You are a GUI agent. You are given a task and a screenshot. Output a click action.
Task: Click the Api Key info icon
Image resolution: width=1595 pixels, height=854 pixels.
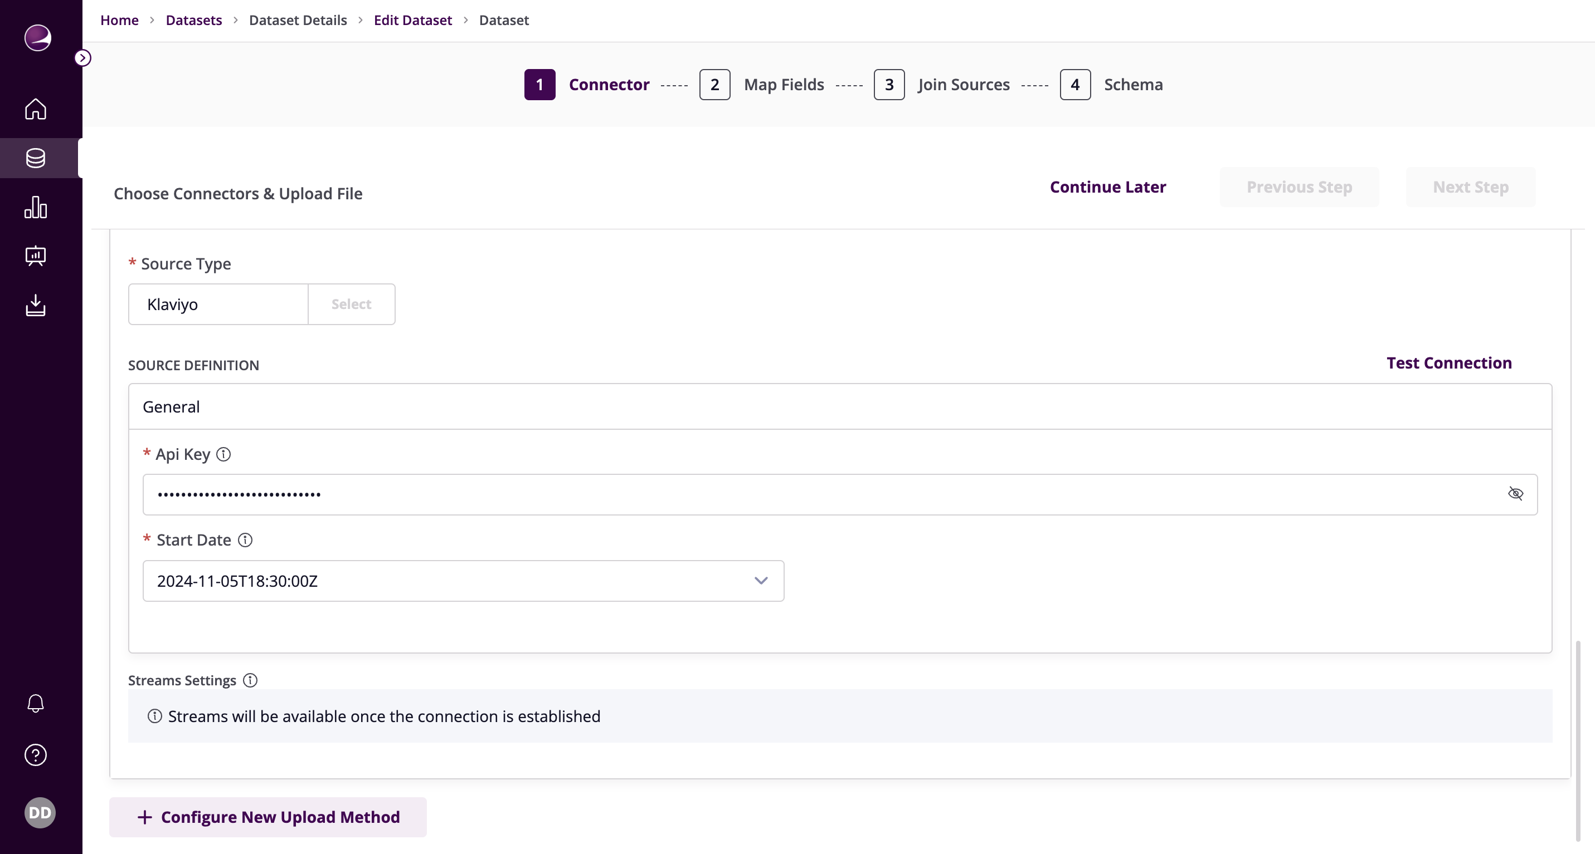pyautogui.click(x=223, y=454)
